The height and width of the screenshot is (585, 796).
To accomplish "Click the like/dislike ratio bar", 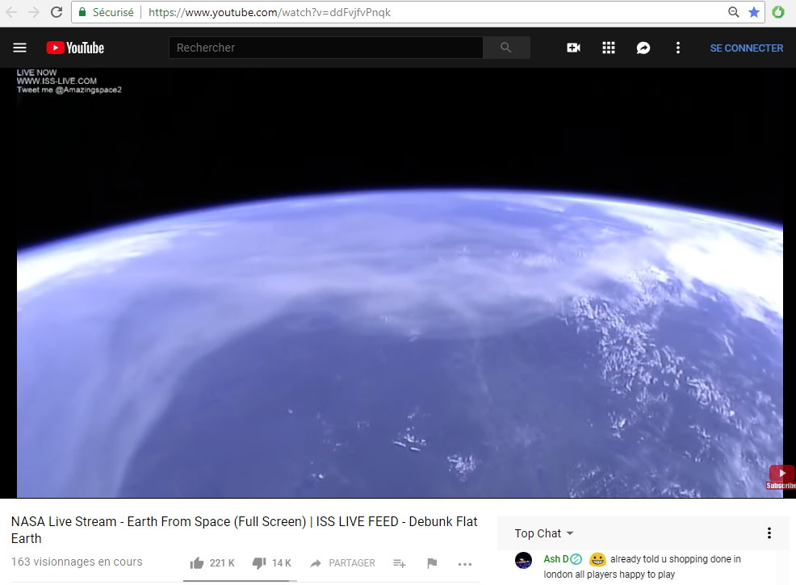I will [240, 581].
